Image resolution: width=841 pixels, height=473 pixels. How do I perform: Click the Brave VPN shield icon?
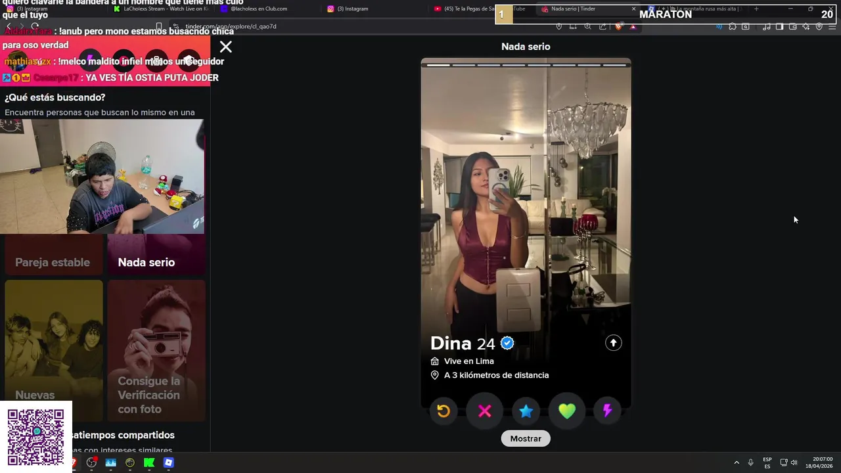point(819,26)
